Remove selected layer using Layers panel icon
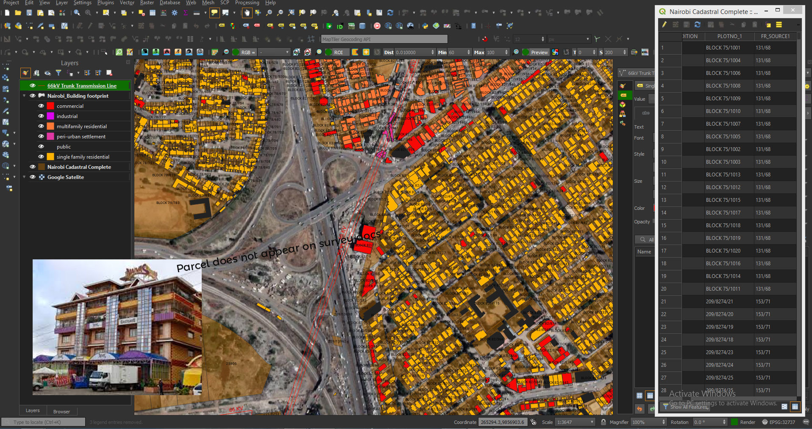Image resolution: width=812 pixels, height=429 pixels. (x=109, y=73)
